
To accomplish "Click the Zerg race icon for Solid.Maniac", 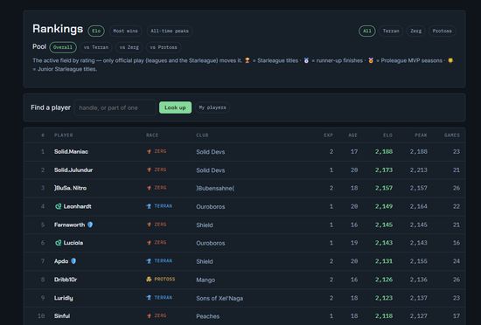I will pos(149,152).
